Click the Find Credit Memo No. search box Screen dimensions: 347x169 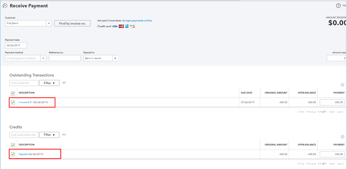[x=24, y=135]
